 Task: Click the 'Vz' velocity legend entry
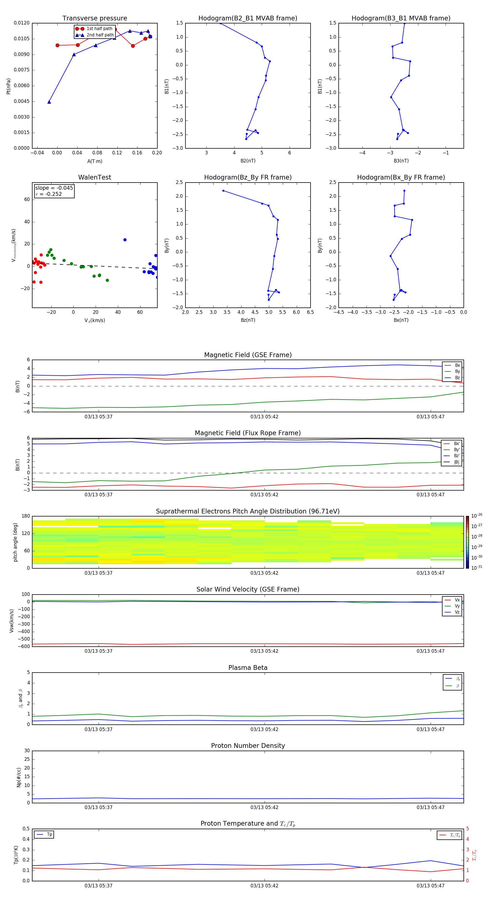pos(452,612)
